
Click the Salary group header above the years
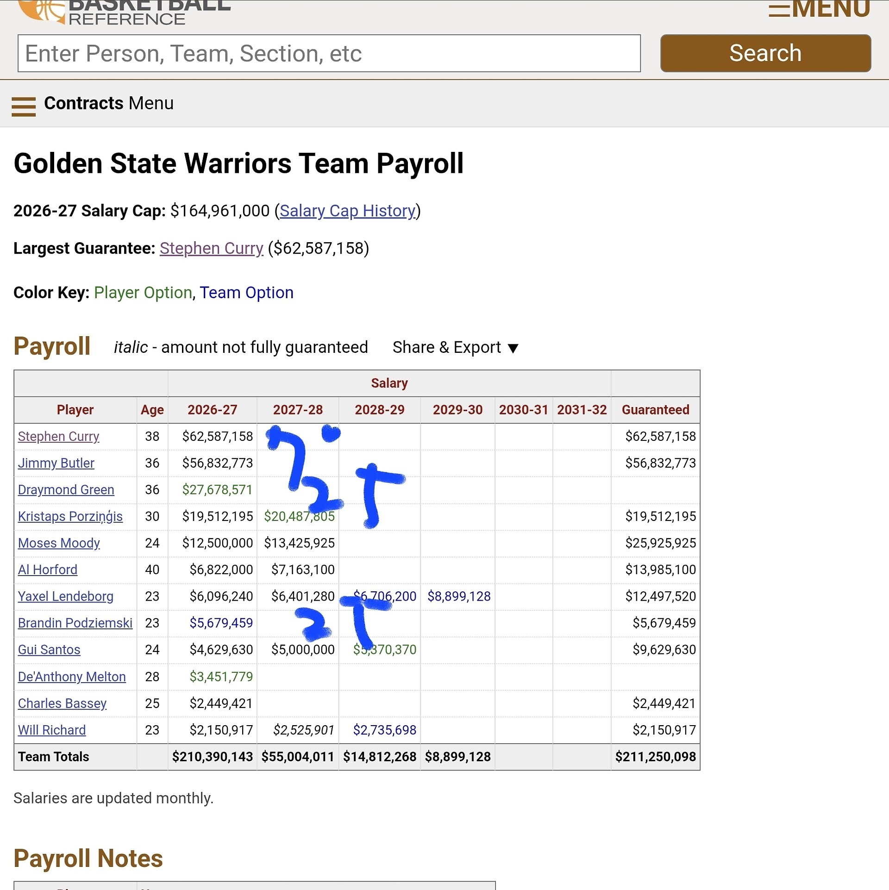389,383
